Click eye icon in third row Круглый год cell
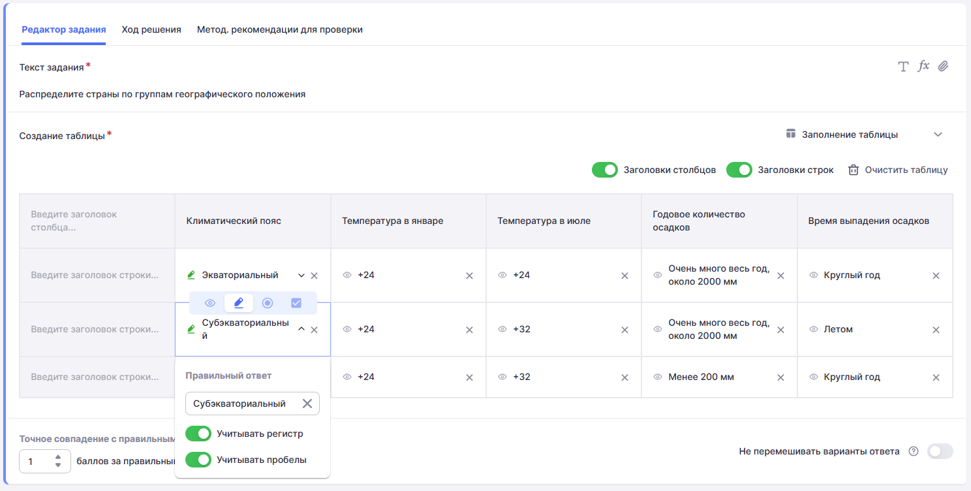 click(813, 377)
